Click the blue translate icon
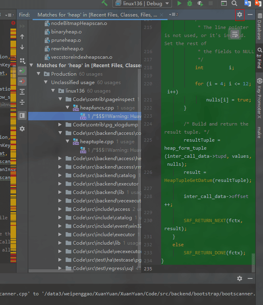 pos(248,3)
